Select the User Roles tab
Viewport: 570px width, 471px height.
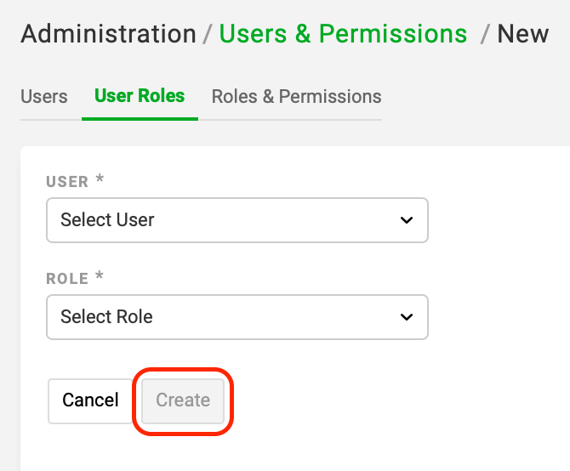(140, 96)
